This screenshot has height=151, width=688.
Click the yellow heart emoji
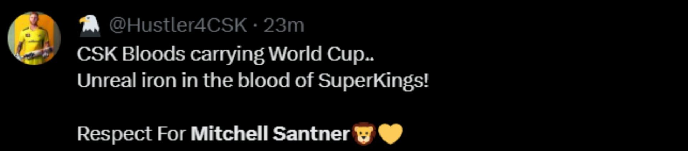(x=391, y=134)
